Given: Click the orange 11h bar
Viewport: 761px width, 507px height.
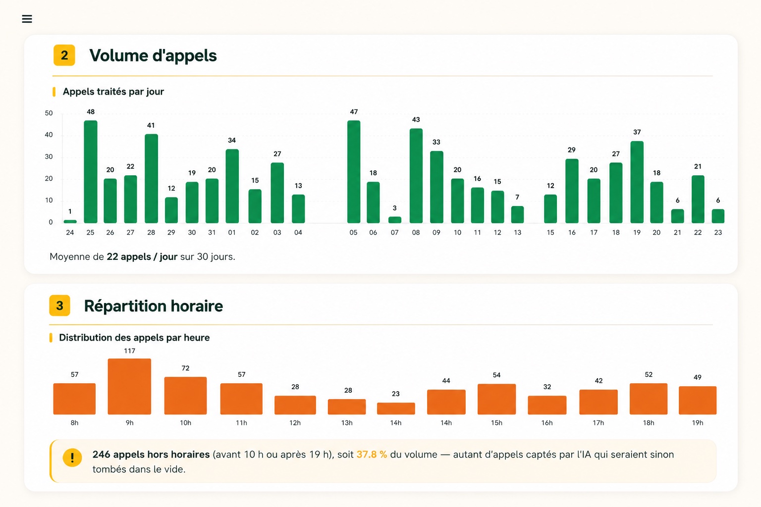Looking at the screenshot, I should (241, 399).
